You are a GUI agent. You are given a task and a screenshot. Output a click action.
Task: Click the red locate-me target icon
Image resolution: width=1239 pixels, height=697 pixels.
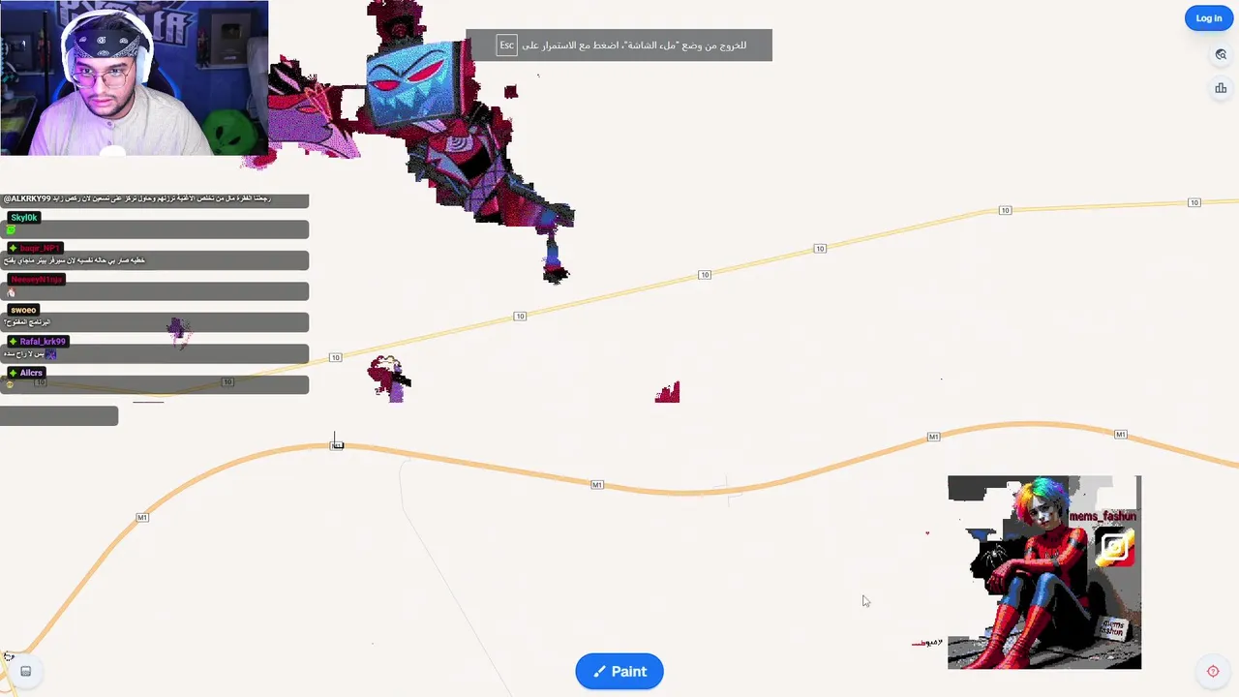pyautogui.click(x=1213, y=671)
